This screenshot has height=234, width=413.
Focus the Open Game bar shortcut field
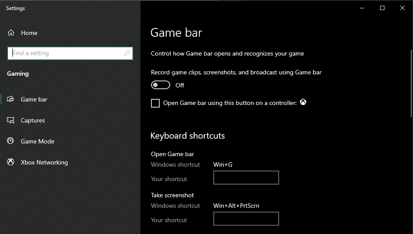(246, 178)
